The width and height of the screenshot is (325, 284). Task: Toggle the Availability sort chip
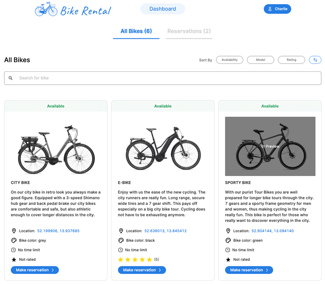229,60
